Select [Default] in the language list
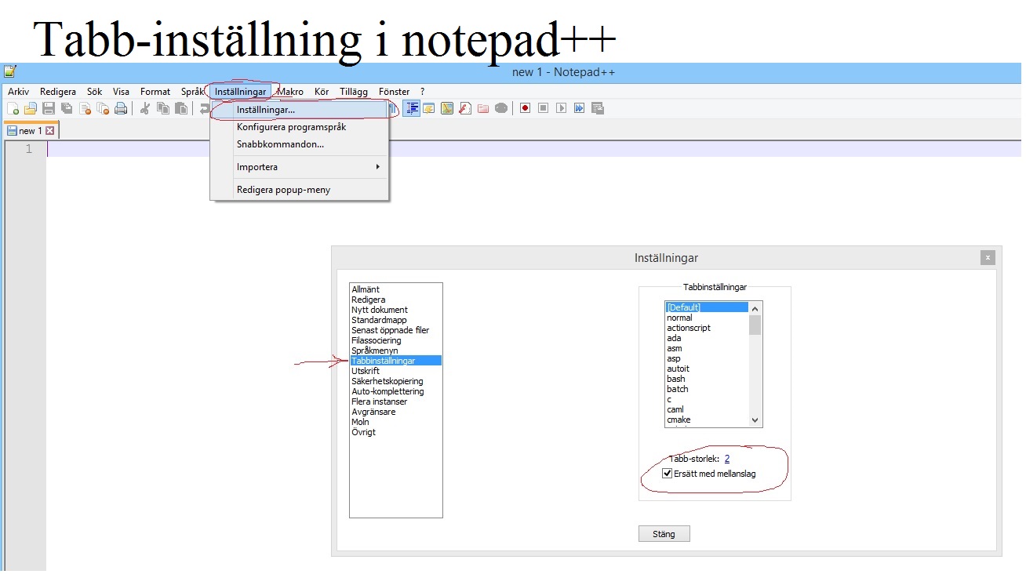 click(707, 307)
